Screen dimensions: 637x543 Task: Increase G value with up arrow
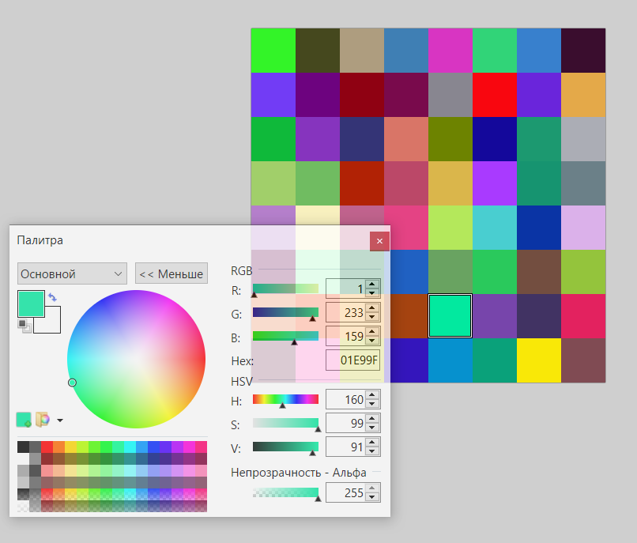tap(372, 308)
